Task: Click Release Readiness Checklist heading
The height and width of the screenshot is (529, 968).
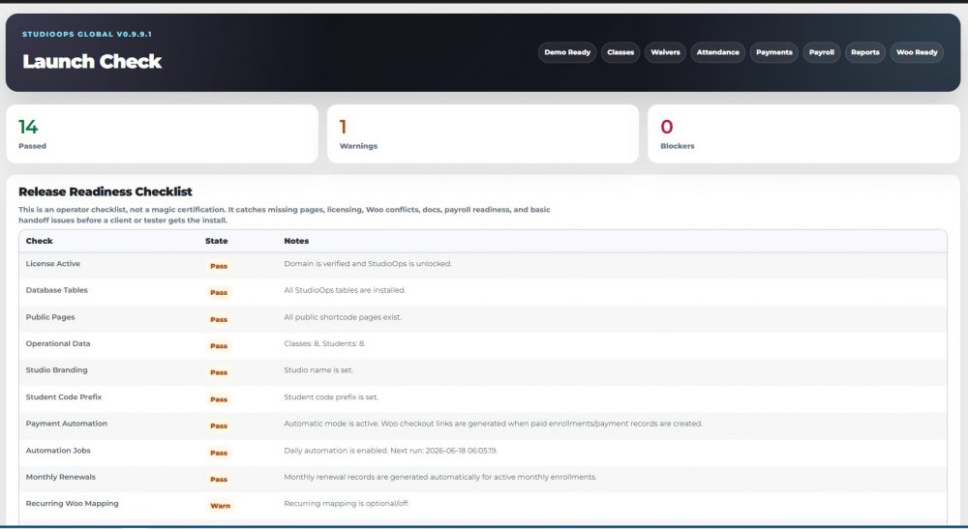Action: coord(106,191)
